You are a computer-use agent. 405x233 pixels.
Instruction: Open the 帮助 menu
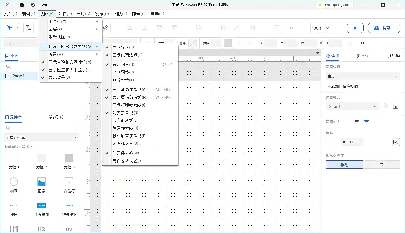157,14
